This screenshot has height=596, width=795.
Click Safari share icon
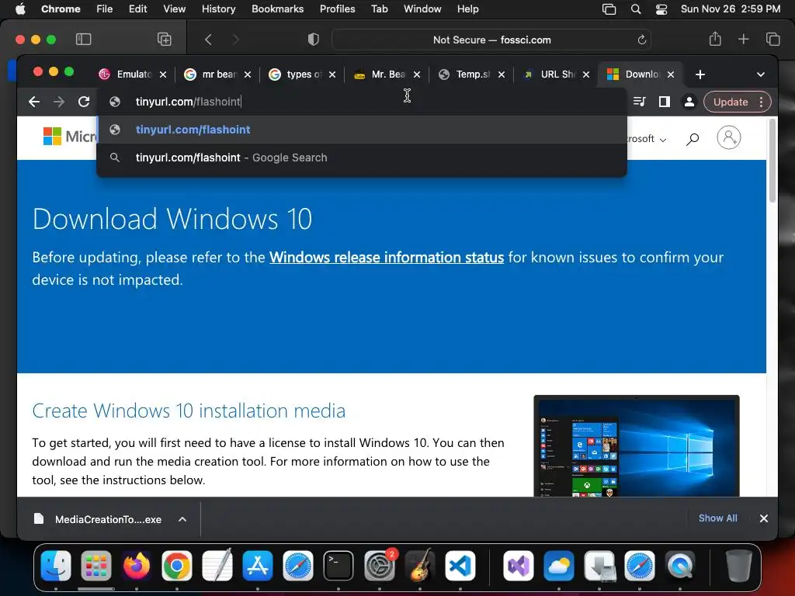click(x=715, y=39)
